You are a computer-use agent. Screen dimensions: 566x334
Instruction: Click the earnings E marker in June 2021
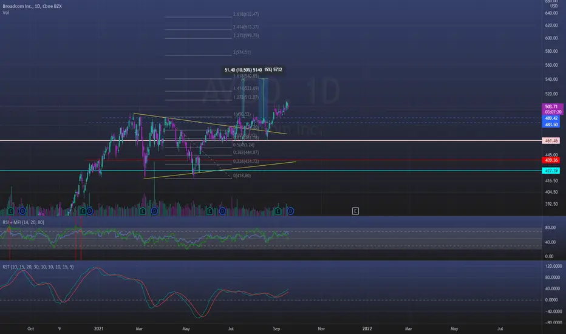click(x=210, y=211)
